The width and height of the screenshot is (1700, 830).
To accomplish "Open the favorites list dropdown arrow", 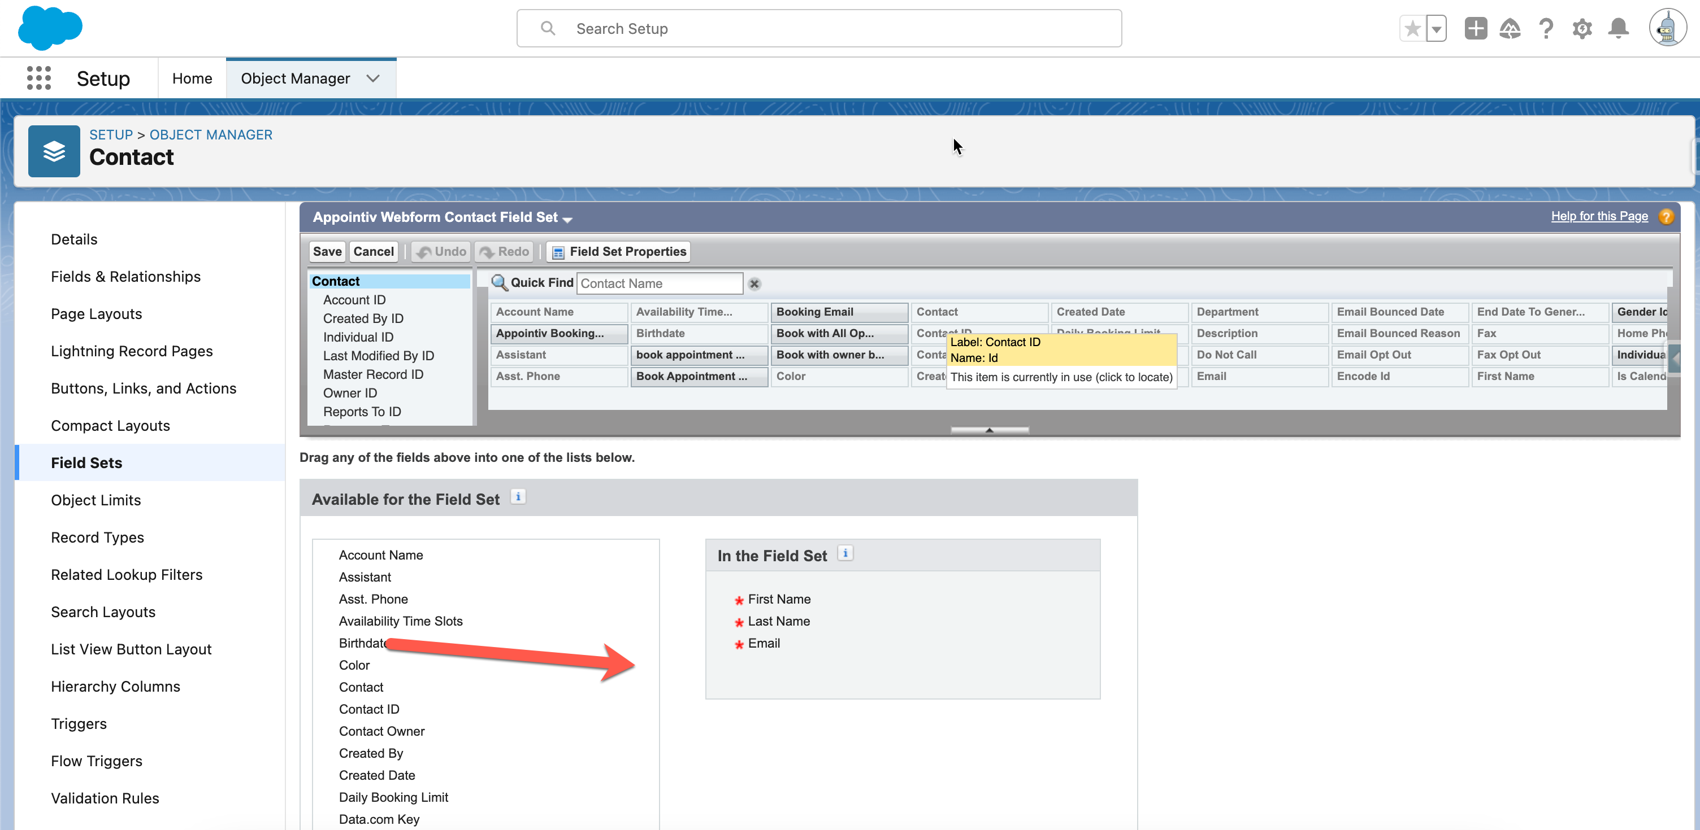I will pyautogui.click(x=1436, y=28).
